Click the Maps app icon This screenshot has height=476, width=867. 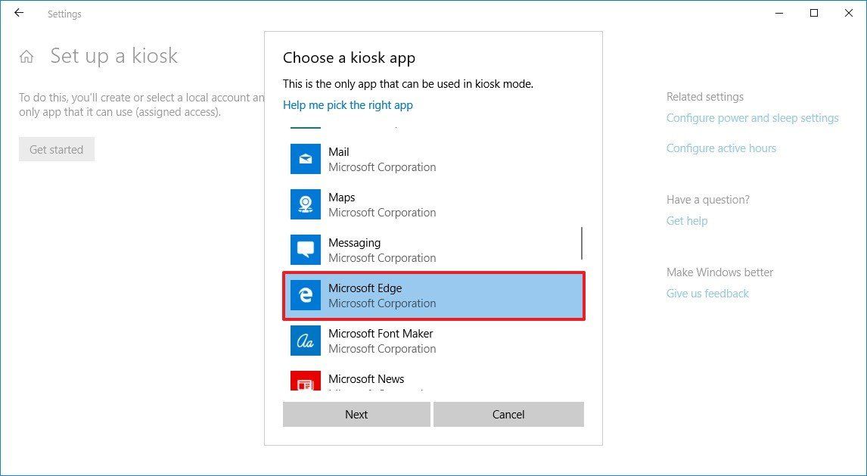pyautogui.click(x=306, y=204)
